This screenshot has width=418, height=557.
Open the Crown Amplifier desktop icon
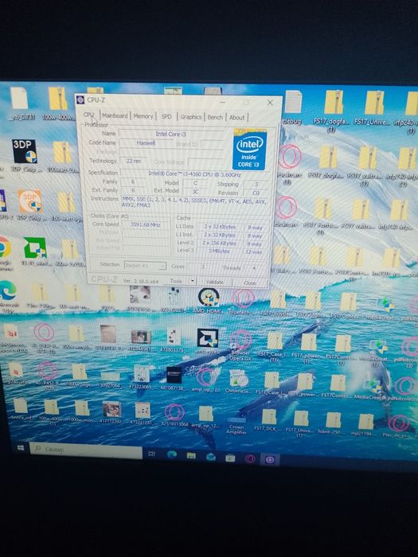(236, 422)
